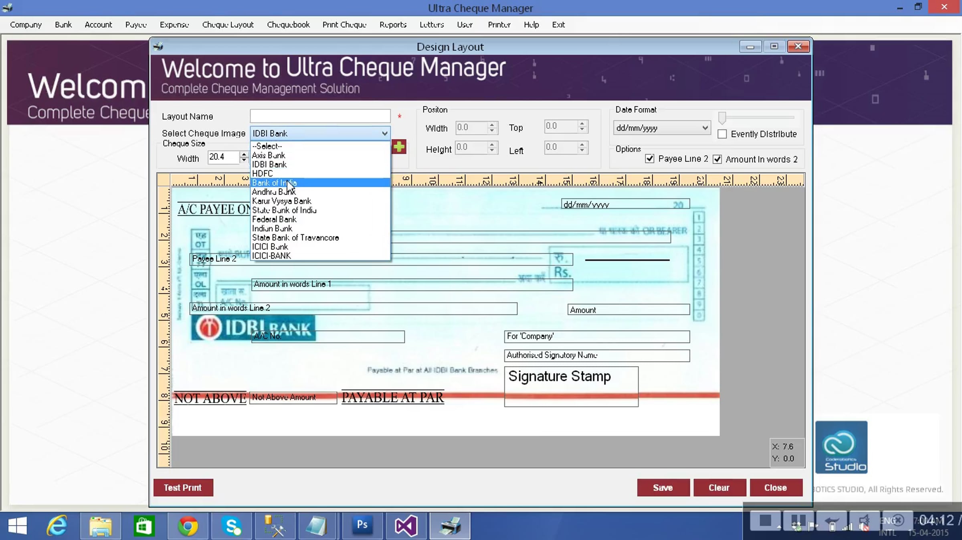Click the red Close button
Viewport: 962px width, 540px height.
point(776,488)
